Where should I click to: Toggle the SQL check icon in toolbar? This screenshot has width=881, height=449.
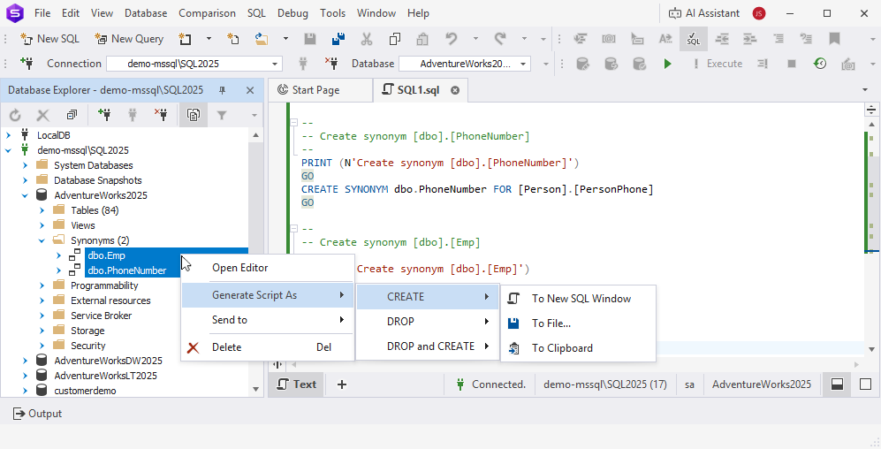pyautogui.click(x=694, y=39)
